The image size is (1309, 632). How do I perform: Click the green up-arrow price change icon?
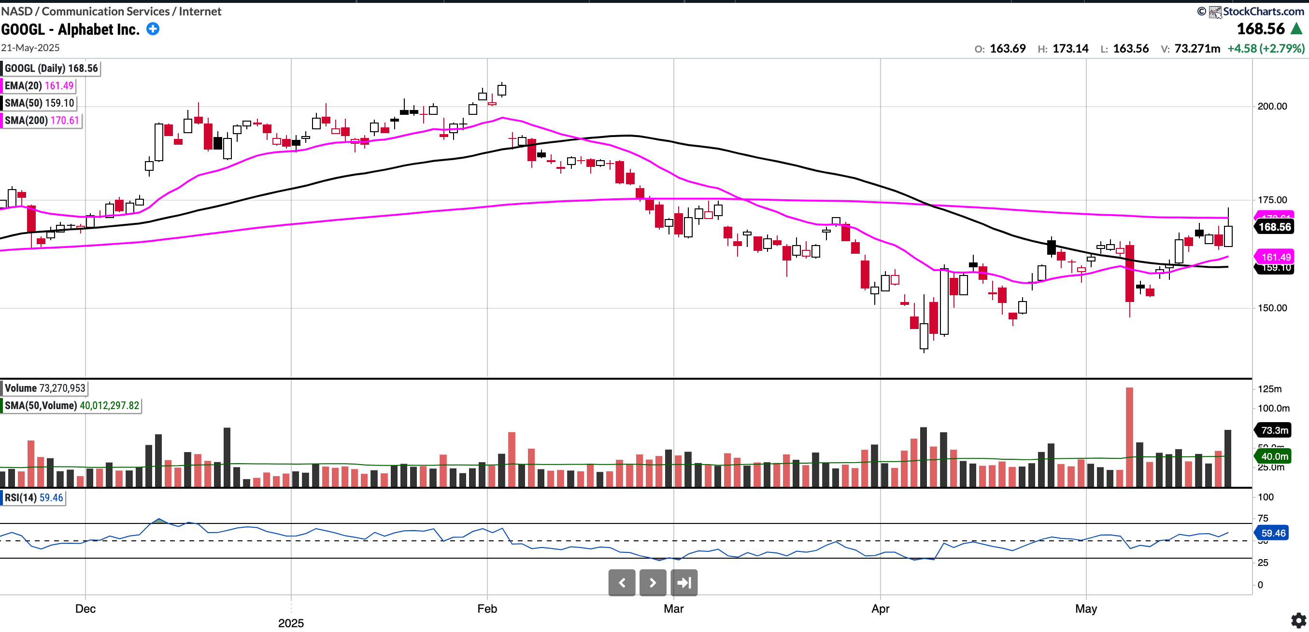pos(1296,28)
